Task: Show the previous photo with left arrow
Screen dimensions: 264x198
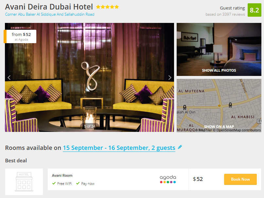Action: pyautogui.click(x=9, y=78)
